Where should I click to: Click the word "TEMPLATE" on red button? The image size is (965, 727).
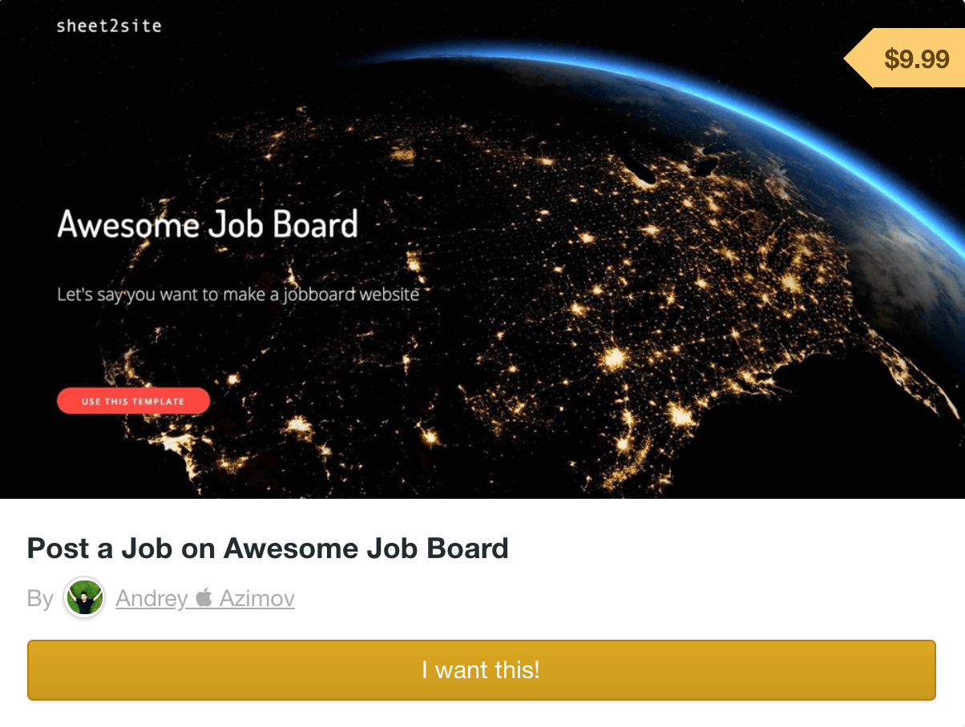pos(159,401)
